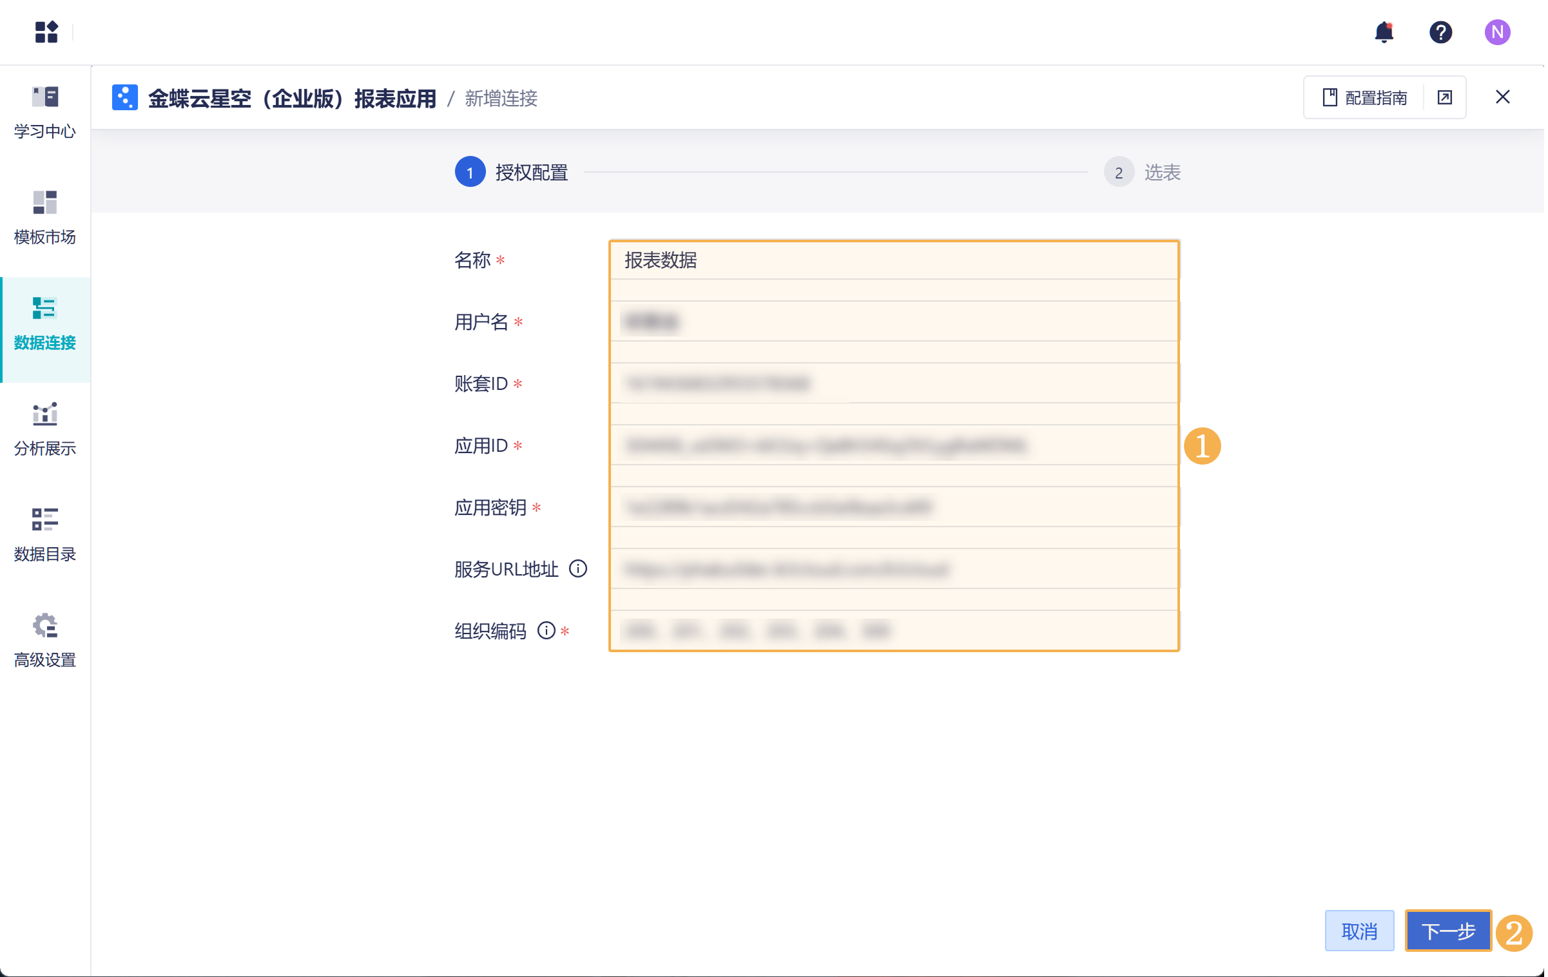Select step 1 授权配置
Image resolution: width=1548 pixels, height=977 pixels.
(x=512, y=172)
